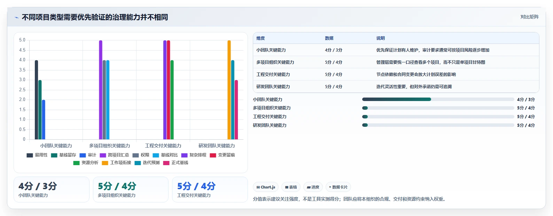Click the red 变更留痕 bar in the chart
The width and height of the screenshot is (553, 216).
pos(169,90)
